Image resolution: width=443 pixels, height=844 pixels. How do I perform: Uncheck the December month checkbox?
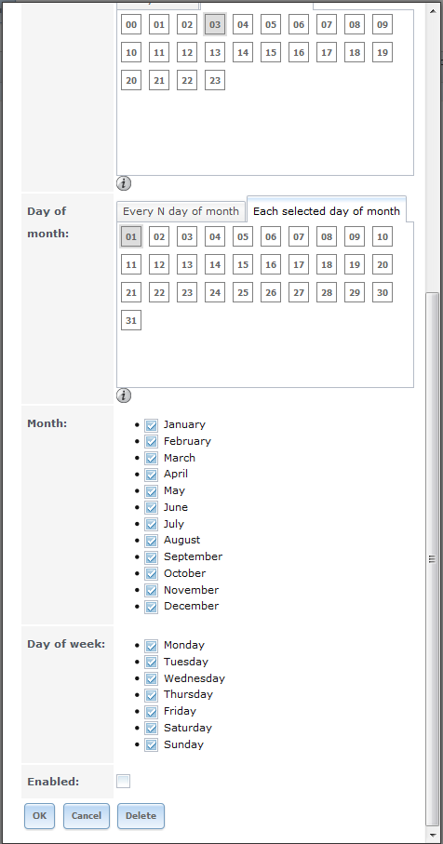click(x=152, y=607)
